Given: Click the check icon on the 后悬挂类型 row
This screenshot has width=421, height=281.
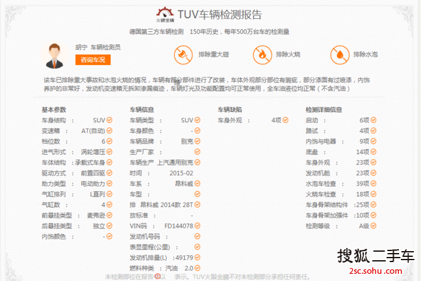Looking at the screenshot, I should tap(109, 226).
